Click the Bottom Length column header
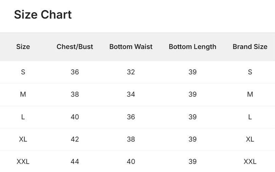 192,47
